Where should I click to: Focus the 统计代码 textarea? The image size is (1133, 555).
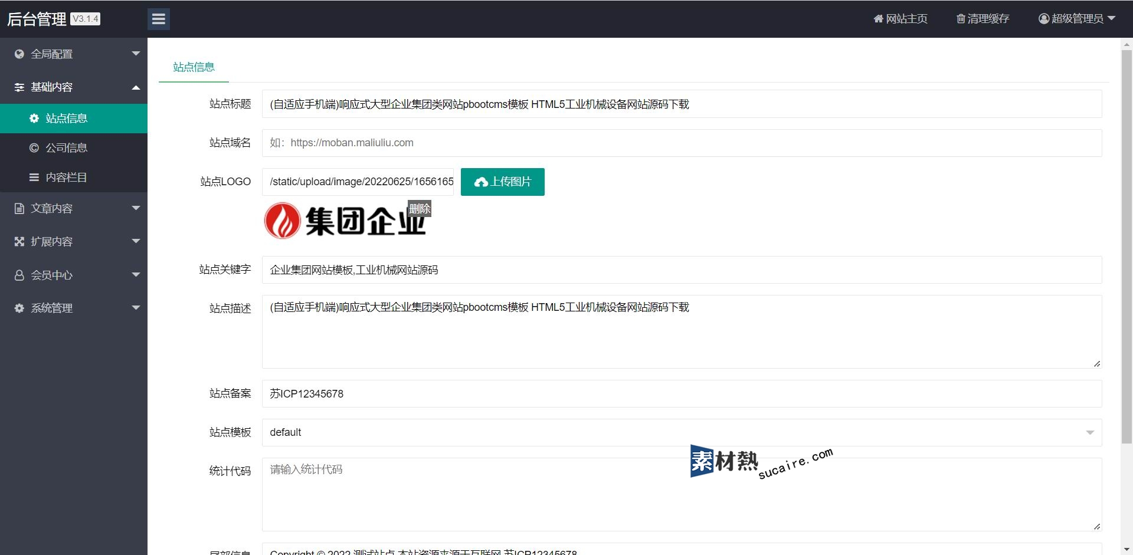click(x=682, y=494)
